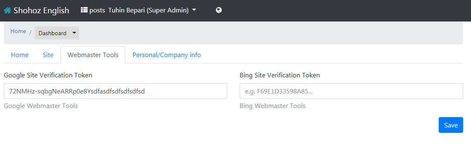This screenshot has width=471, height=156.
Task: Open the posts menu item
Action: (x=93, y=10)
